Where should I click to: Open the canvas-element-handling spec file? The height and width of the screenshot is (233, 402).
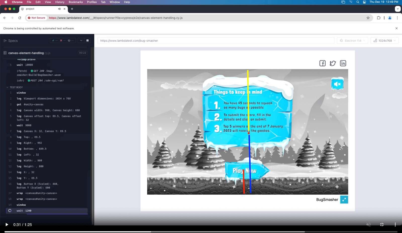(x=29, y=53)
